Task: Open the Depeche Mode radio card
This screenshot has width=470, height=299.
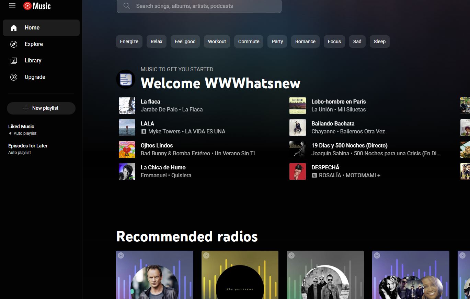Action: coord(325,275)
